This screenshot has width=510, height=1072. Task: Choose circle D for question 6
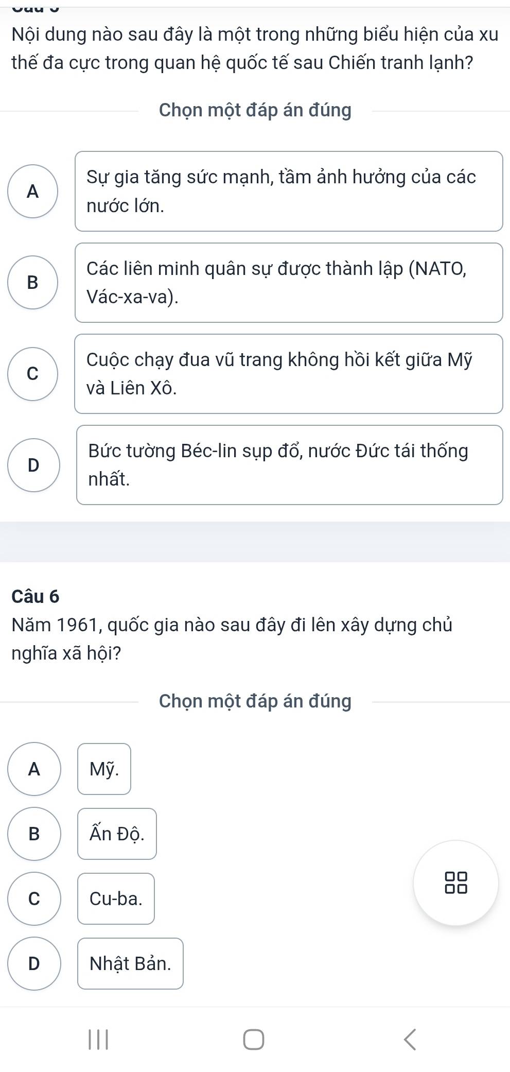[34, 963]
